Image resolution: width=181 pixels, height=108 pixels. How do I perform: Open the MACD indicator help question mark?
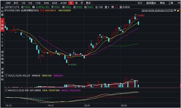pyautogui.click(x=6, y=90)
